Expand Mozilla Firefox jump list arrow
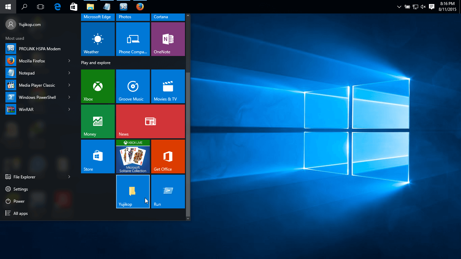461x259 pixels. click(x=69, y=61)
